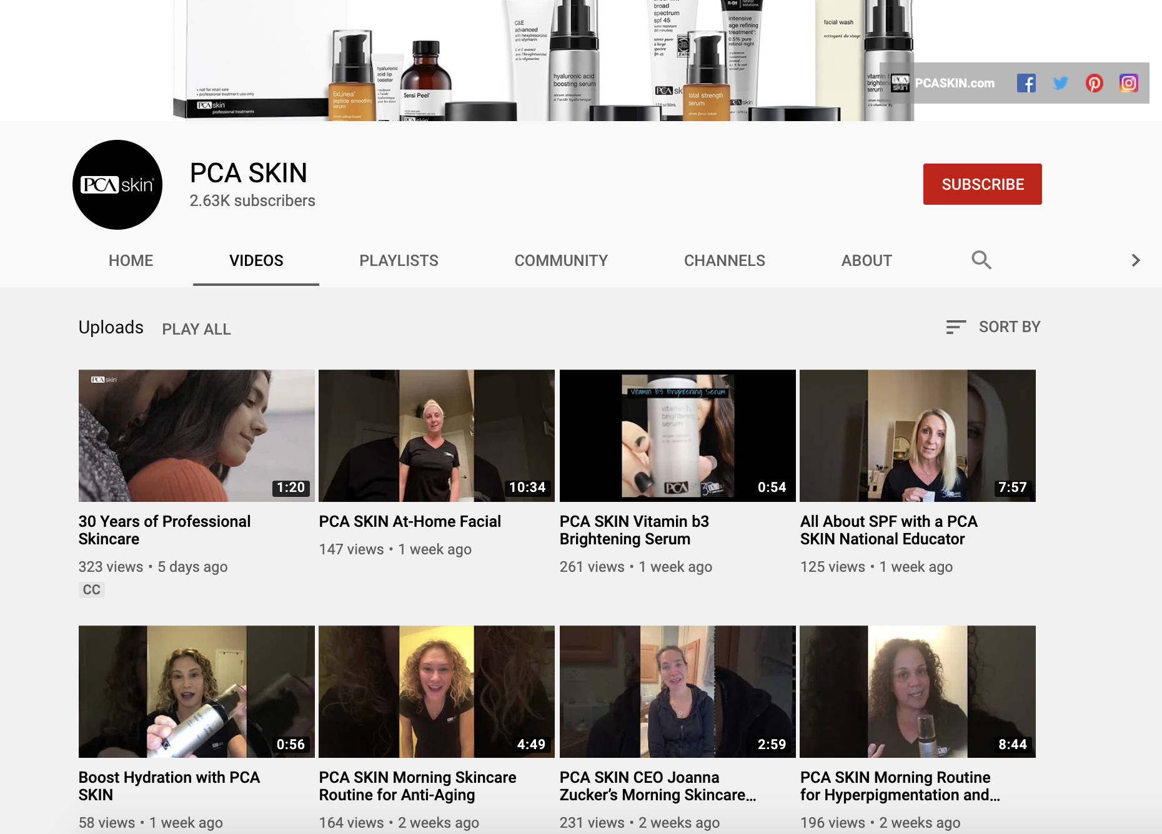Screen dimensions: 1162x834
Task: Click title '30 Years of Professional Skincare'
Action: click(165, 530)
